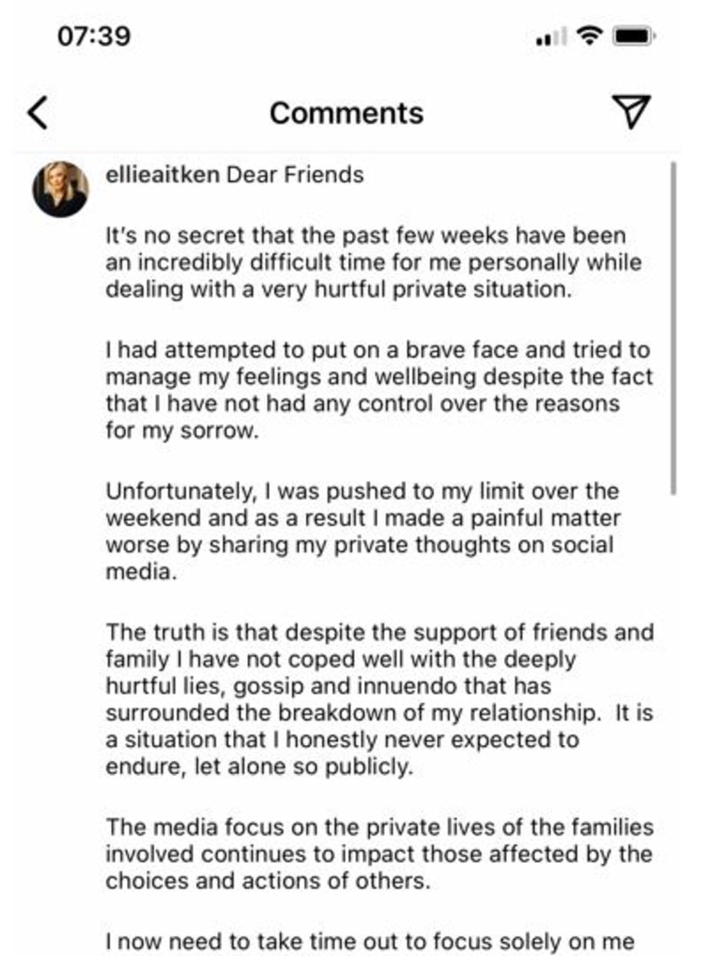Image resolution: width=717 pixels, height=956 pixels.
Task: Click the comments scrollbar thumb
Action: (x=673, y=328)
